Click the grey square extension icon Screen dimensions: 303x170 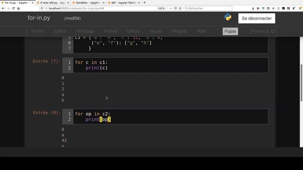278,8
